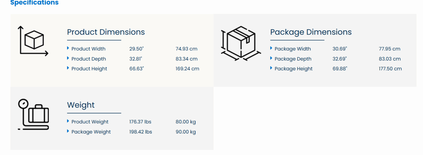The height and width of the screenshot is (155, 423).
Task: Click the arrow bullet beside Package Width
Action: pyautogui.click(x=271, y=48)
